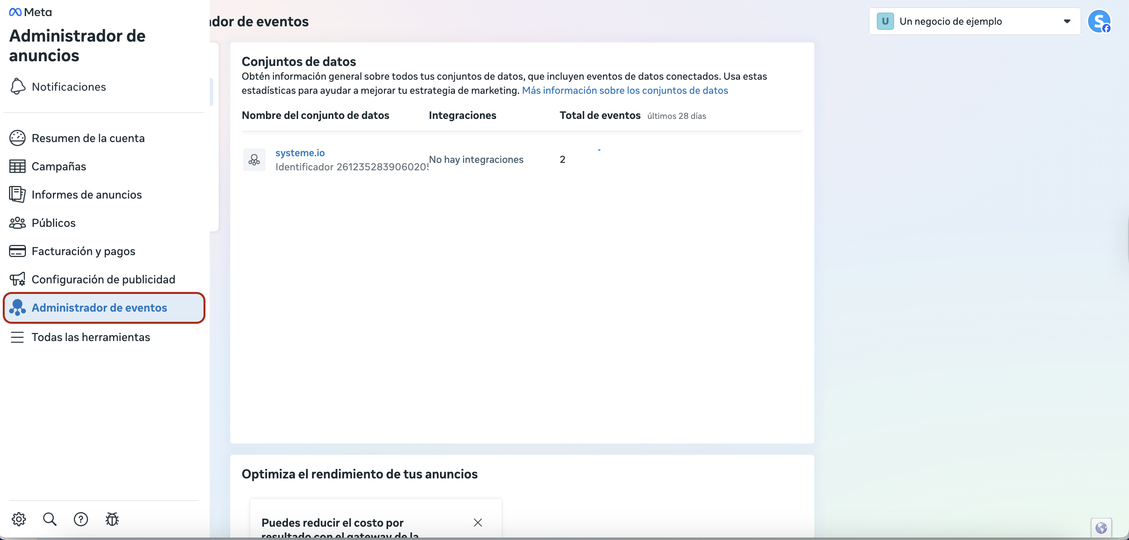Expand the Un negocio de ejemplo dropdown
The image size is (1129, 540).
(x=974, y=21)
